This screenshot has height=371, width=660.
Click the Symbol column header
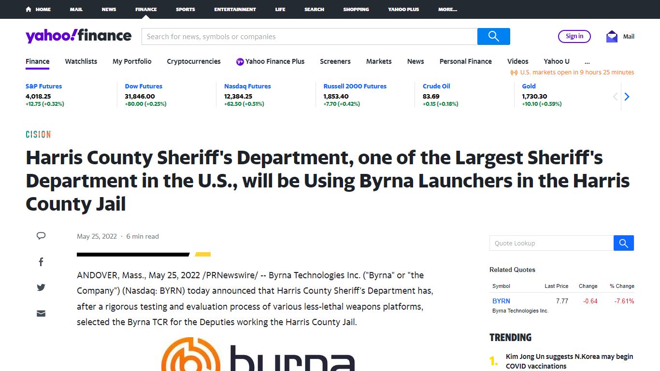pyautogui.click(x=501, y=286)
